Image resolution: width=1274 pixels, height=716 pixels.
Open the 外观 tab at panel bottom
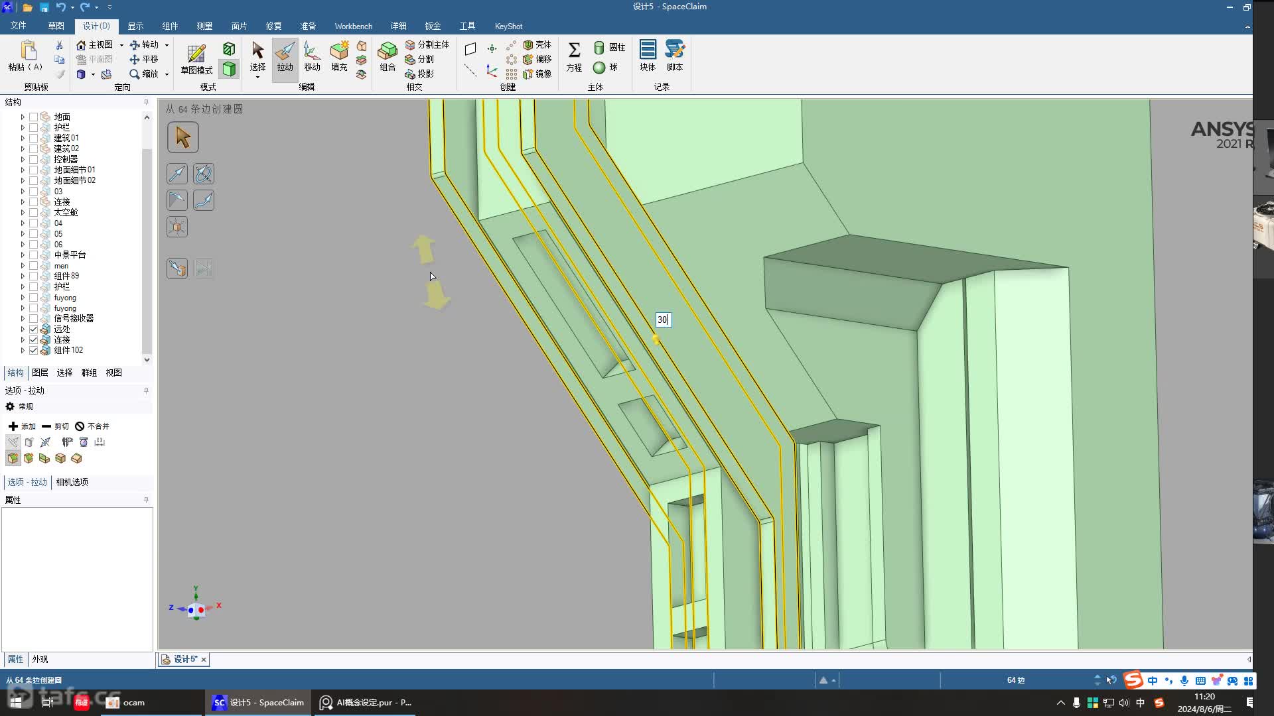tap(40, 659)
